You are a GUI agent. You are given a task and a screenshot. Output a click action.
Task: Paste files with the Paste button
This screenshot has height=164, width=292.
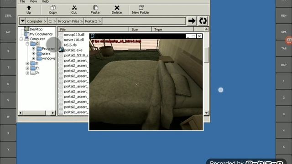[95, 10]
